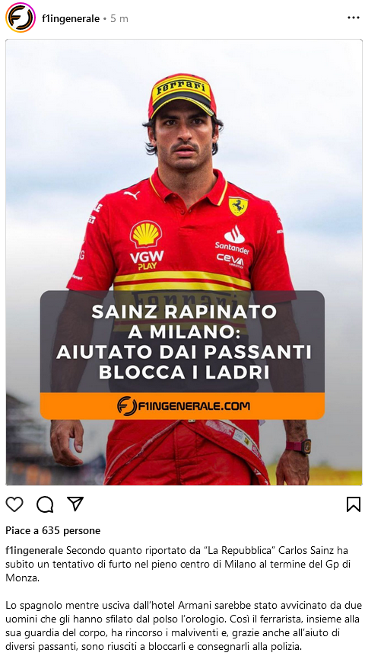Click the Puma logo on shirt shoulder

click(132, 194)
